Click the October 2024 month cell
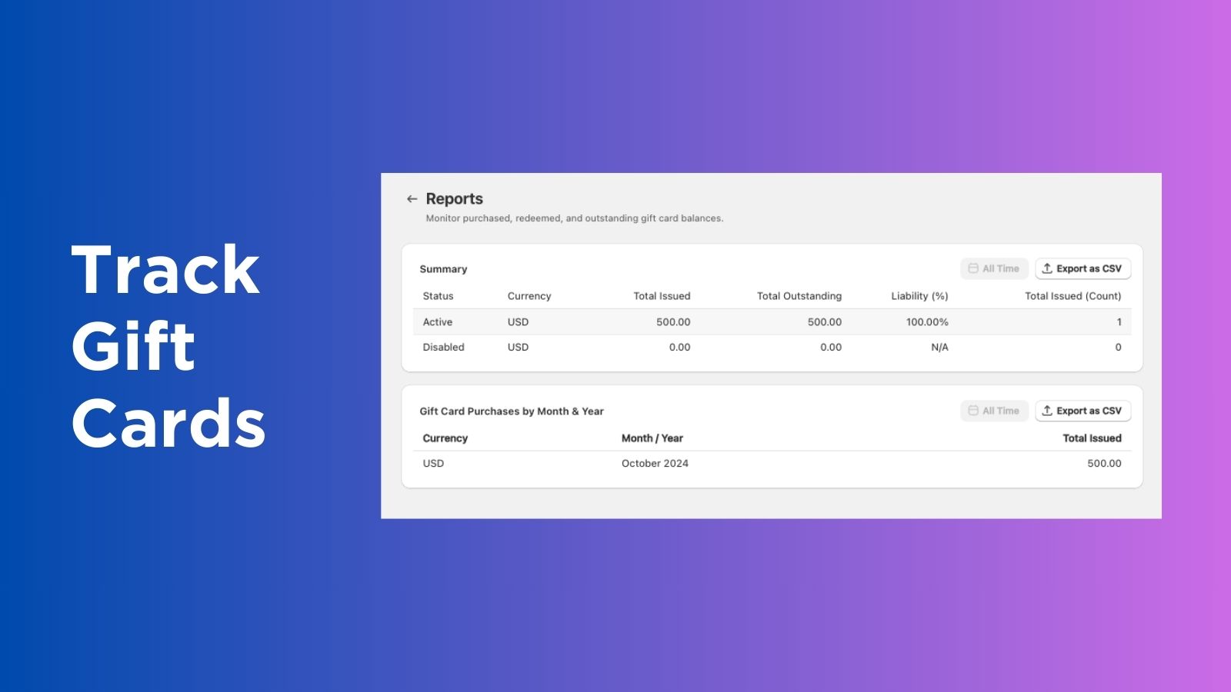 pyautogui.click(x=655, y=464)
